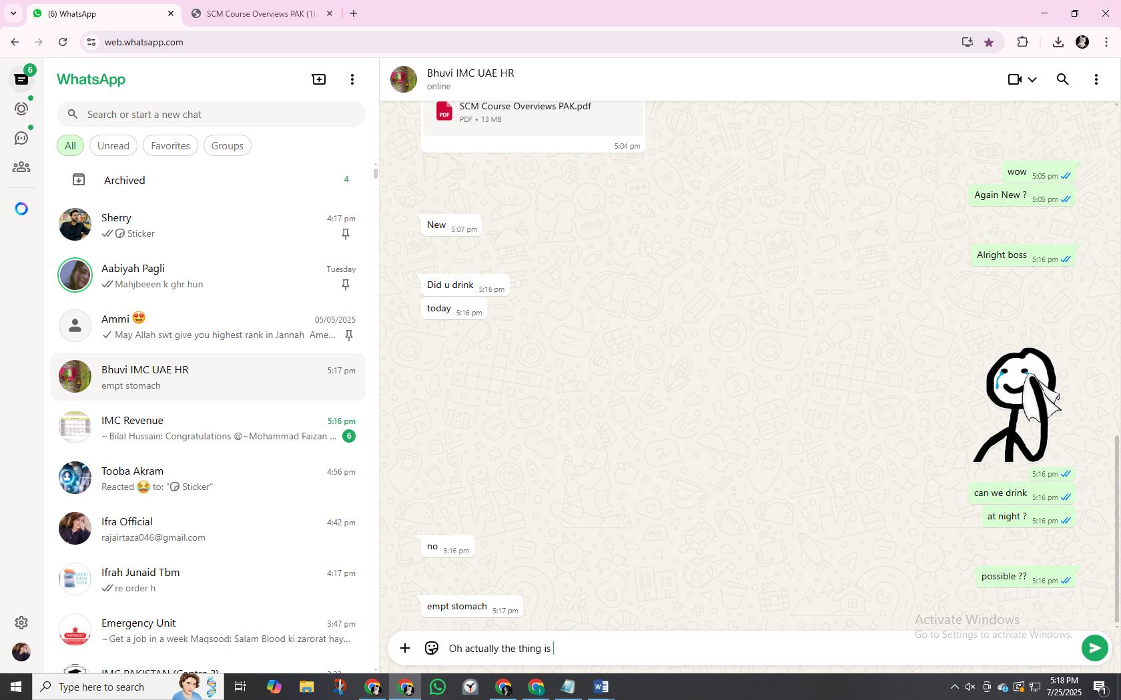Open the Chats icon in sidebar
This screenshot has height=700, width=1121.
[21, 79]
